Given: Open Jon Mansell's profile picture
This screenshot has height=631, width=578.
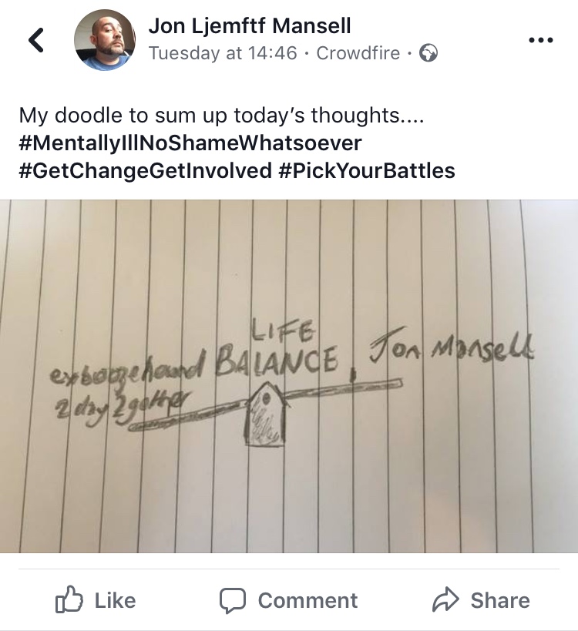Looking at the screenshot, I should coord(105,40).
